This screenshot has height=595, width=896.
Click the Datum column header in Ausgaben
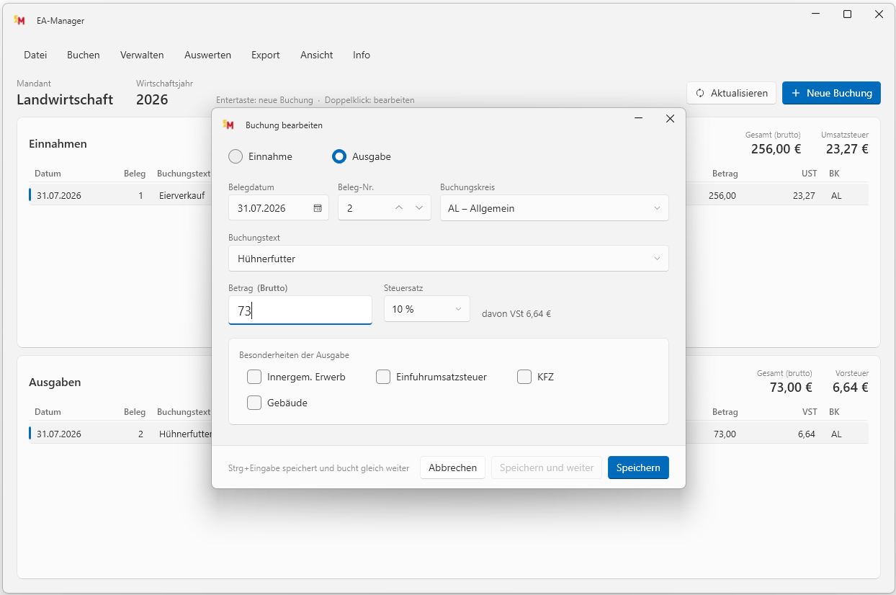click(x=48, y=412)
